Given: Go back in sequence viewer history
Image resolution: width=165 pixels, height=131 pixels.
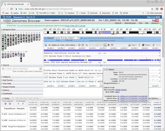Looking at the screenshot, I should [x=46, y=45].
